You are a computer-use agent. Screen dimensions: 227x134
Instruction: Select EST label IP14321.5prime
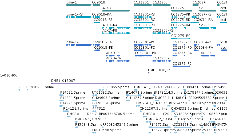click(x=72, y=103)
